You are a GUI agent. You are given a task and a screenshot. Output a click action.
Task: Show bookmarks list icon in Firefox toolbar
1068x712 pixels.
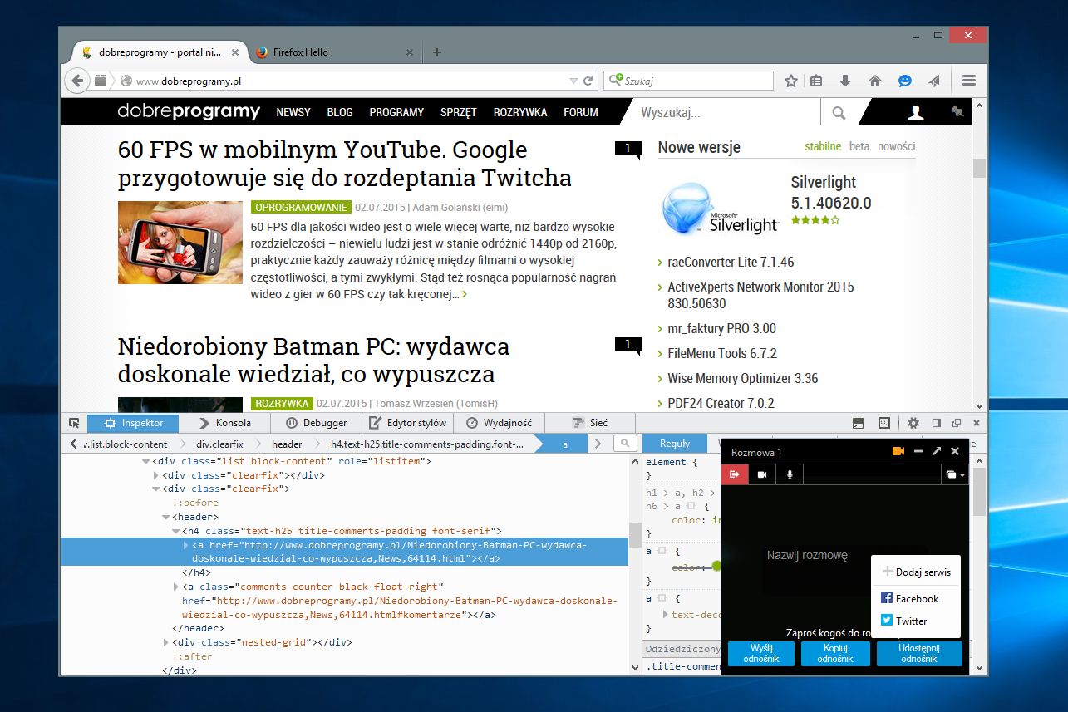[x=816, y=81]
